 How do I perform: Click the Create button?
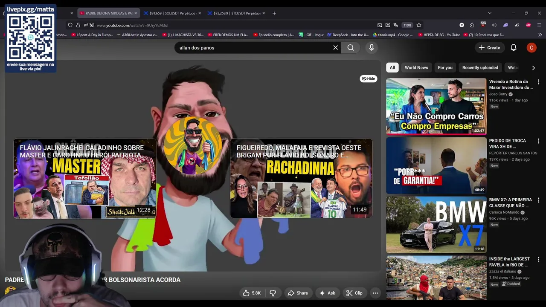coord(489,48)
